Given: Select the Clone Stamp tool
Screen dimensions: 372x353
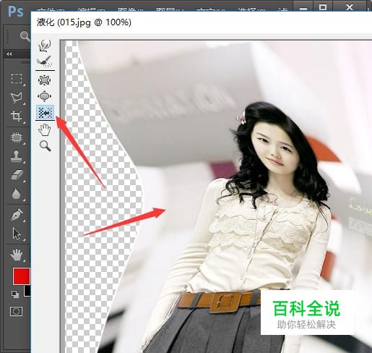Looking at the screenshot, I should (17, 156).
